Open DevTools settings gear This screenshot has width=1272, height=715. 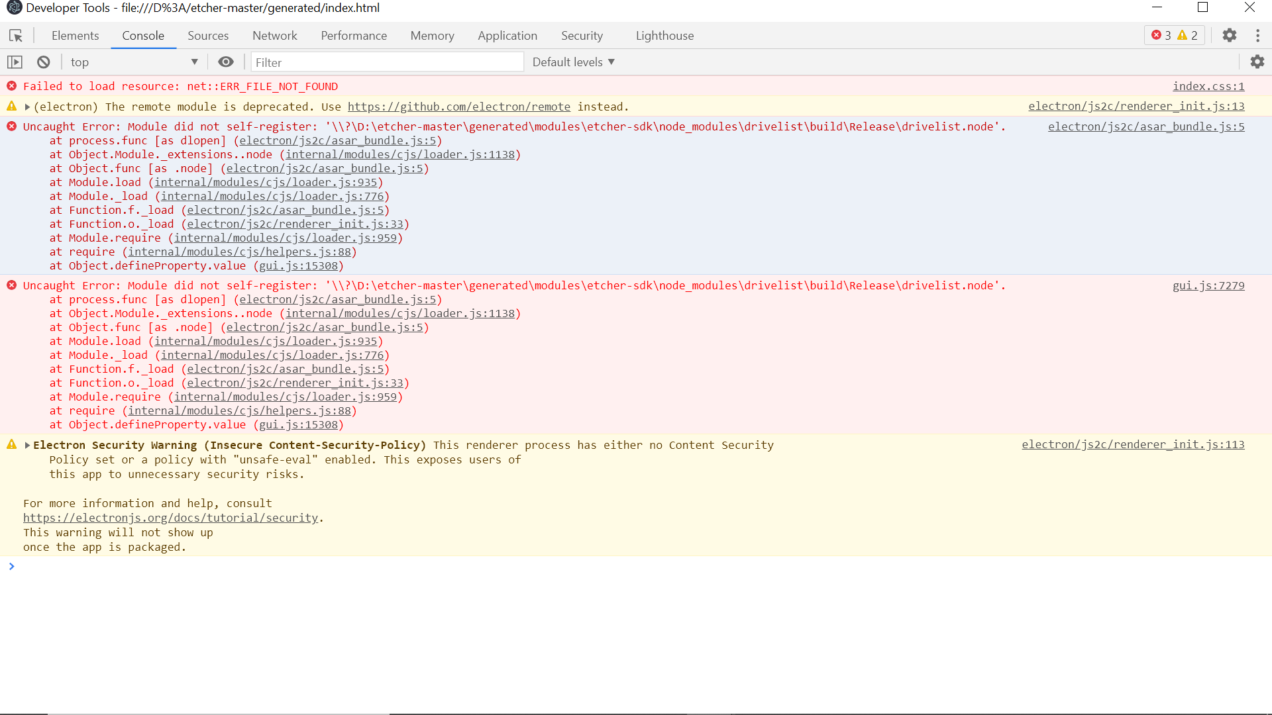pos(1230,35)
